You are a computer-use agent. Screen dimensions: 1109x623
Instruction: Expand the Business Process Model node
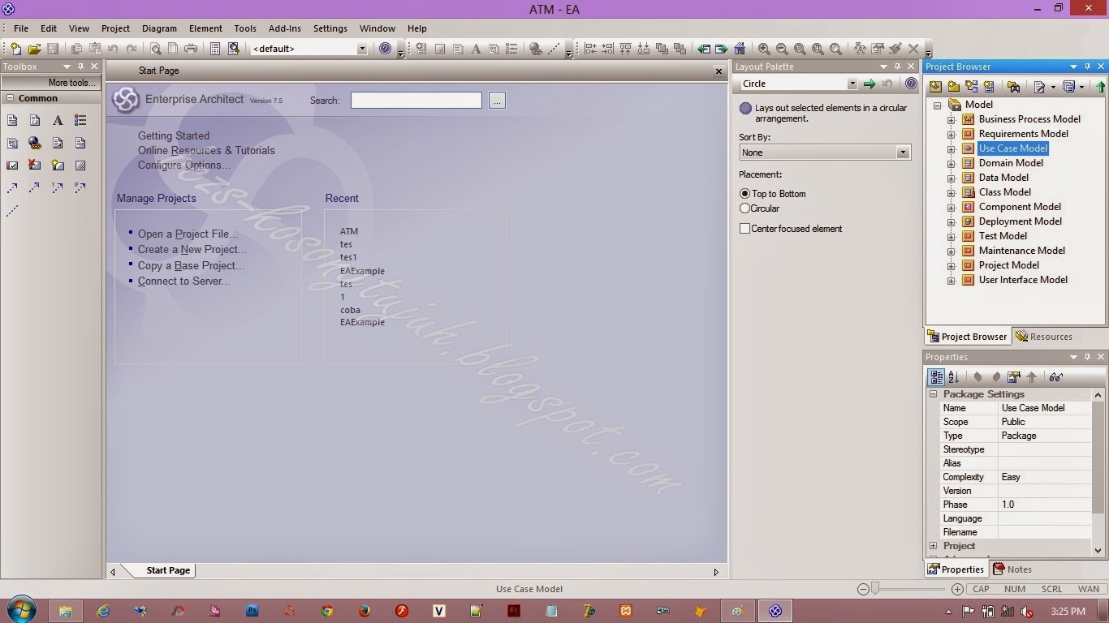951,119
